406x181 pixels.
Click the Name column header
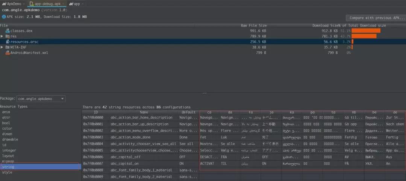144,112
